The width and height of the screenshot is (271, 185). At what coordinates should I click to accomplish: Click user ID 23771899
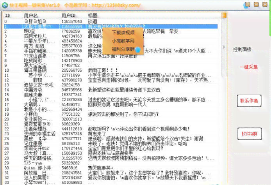(71, 75)
